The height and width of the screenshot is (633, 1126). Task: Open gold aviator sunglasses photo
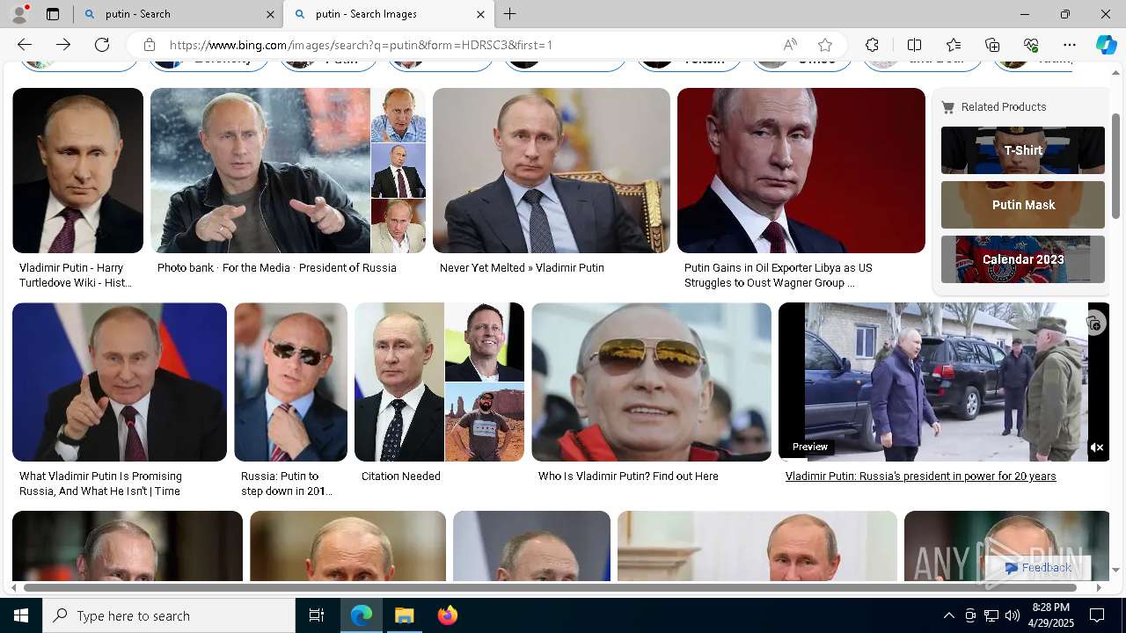click(651, 382)
